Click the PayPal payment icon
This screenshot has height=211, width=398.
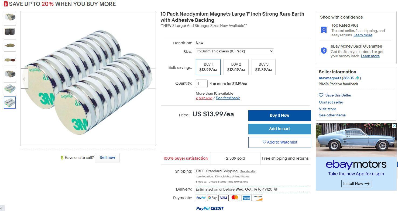pos(201,198)
